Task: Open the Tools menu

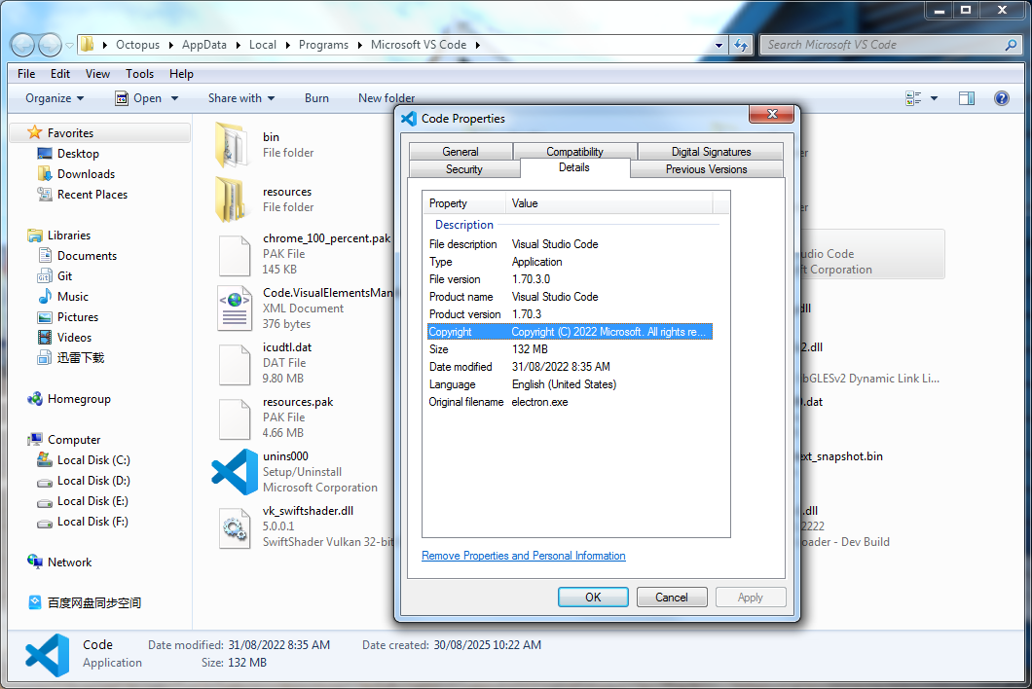Action: 139,74
